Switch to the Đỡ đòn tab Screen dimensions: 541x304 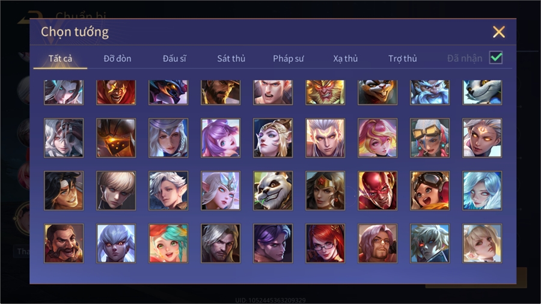click(117, 59)
